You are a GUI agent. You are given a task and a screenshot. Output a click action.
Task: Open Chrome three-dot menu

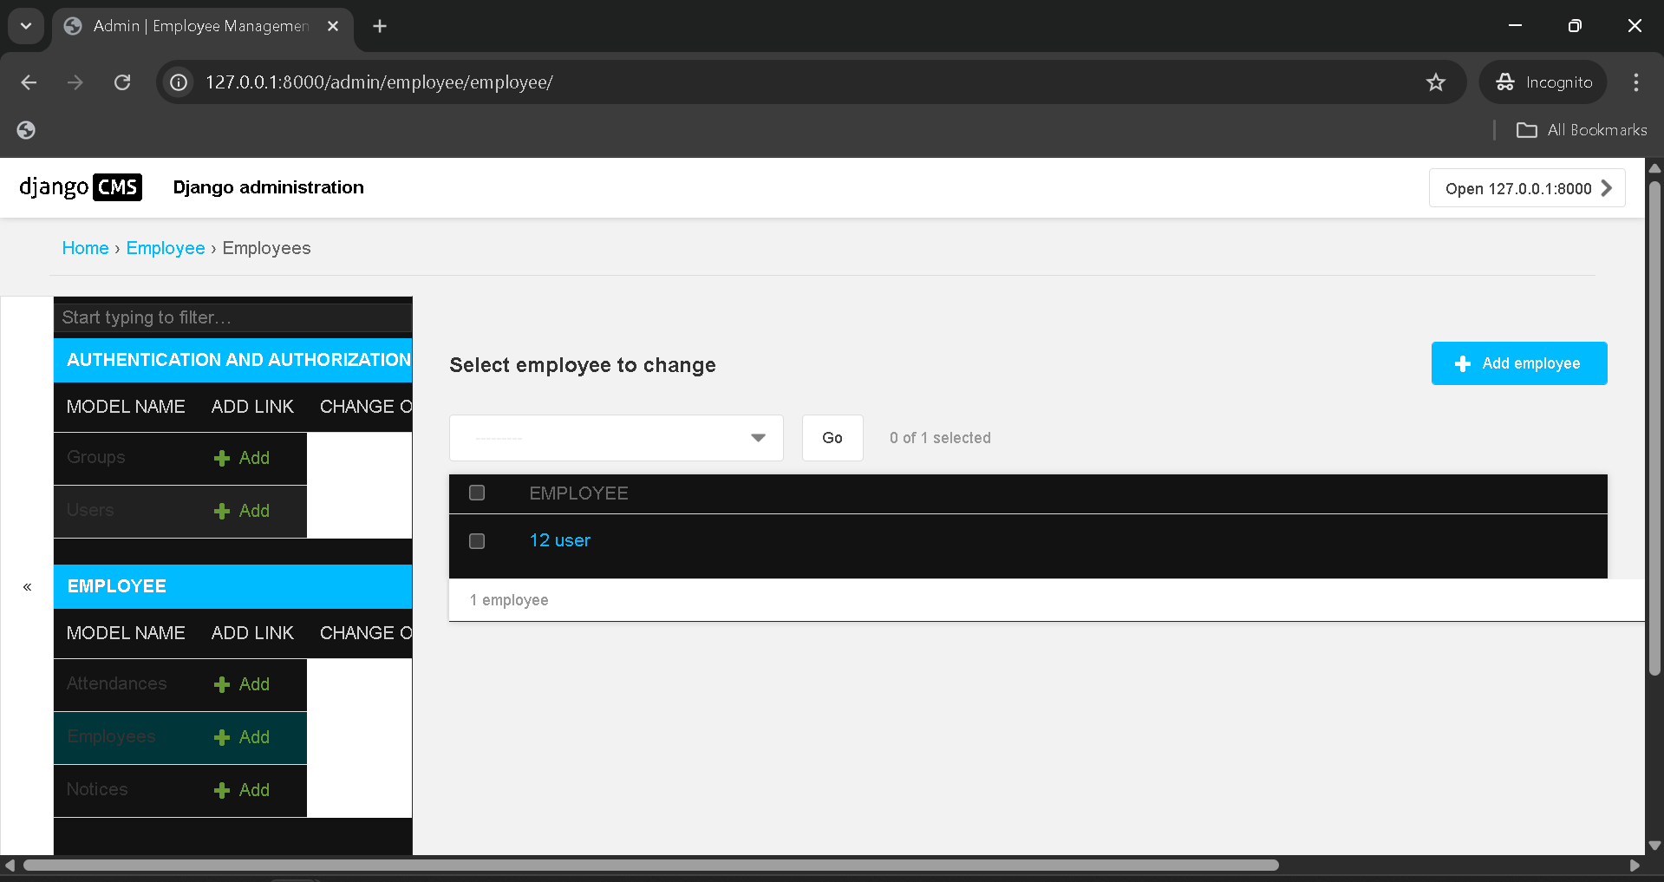(1635, 82)
